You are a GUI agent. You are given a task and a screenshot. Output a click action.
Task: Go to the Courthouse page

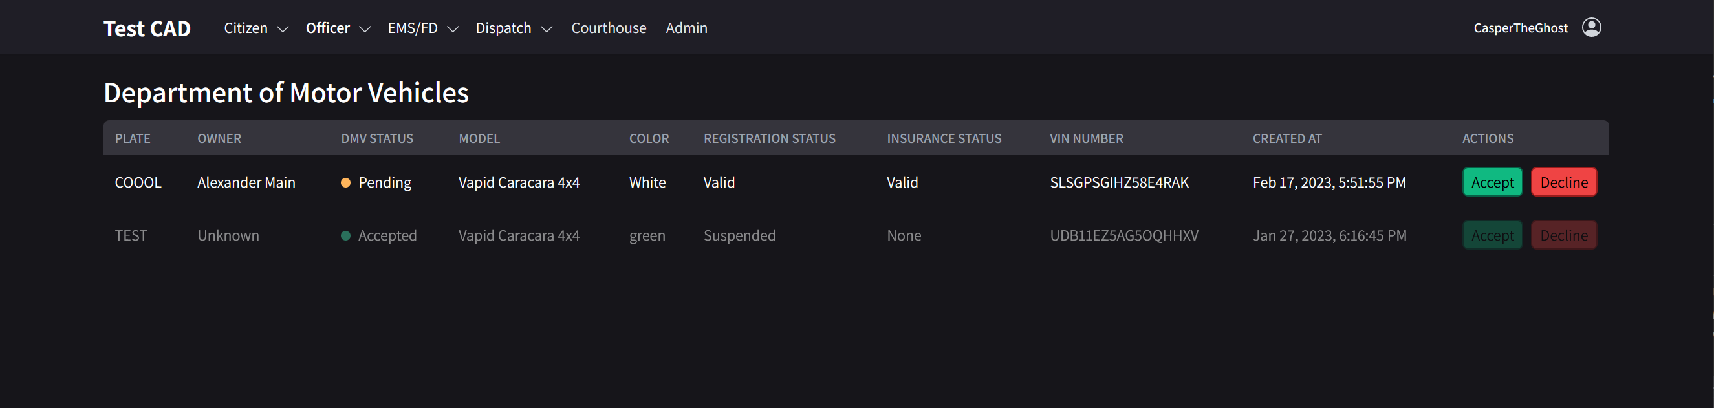608,28
